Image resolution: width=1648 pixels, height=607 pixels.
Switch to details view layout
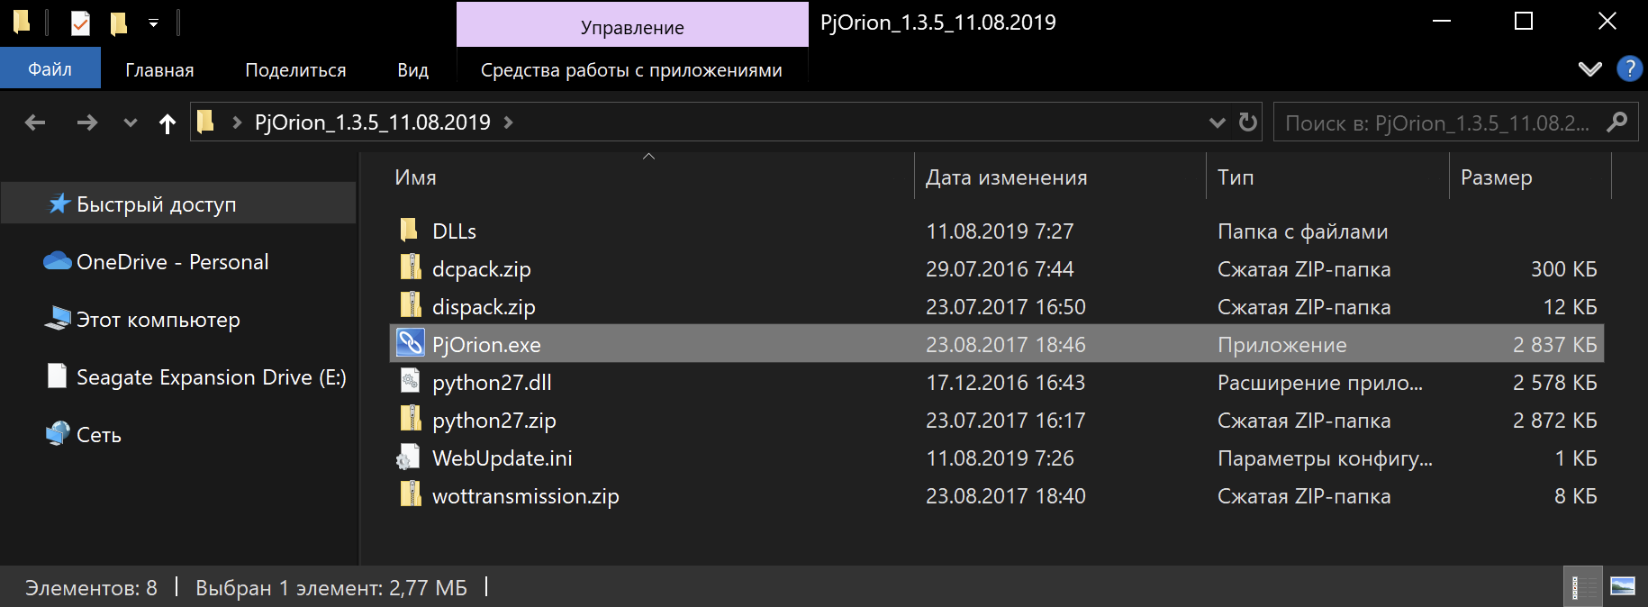(x=1583, y=587)
